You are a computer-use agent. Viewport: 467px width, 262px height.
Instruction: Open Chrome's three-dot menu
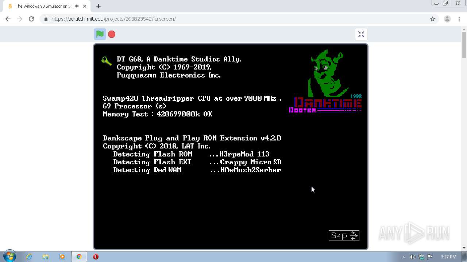[x=459, y=19]
